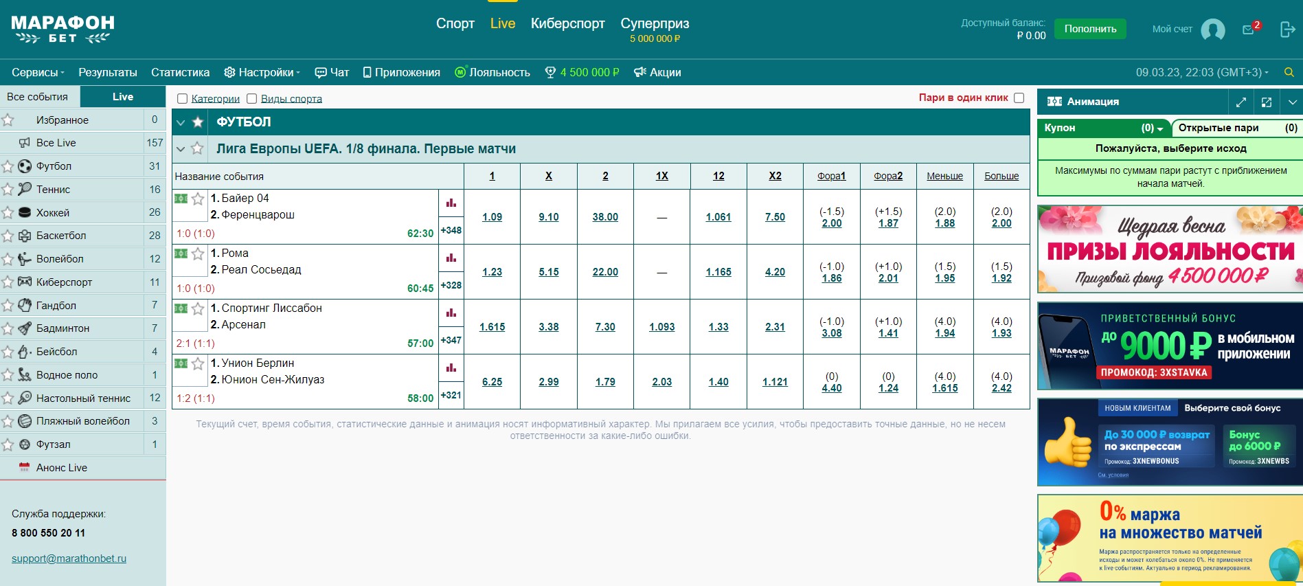Switch to the Киберспорт top tab
This screenshot has height=586, width=1303.
pyautogui.click(x=567, y=23)
